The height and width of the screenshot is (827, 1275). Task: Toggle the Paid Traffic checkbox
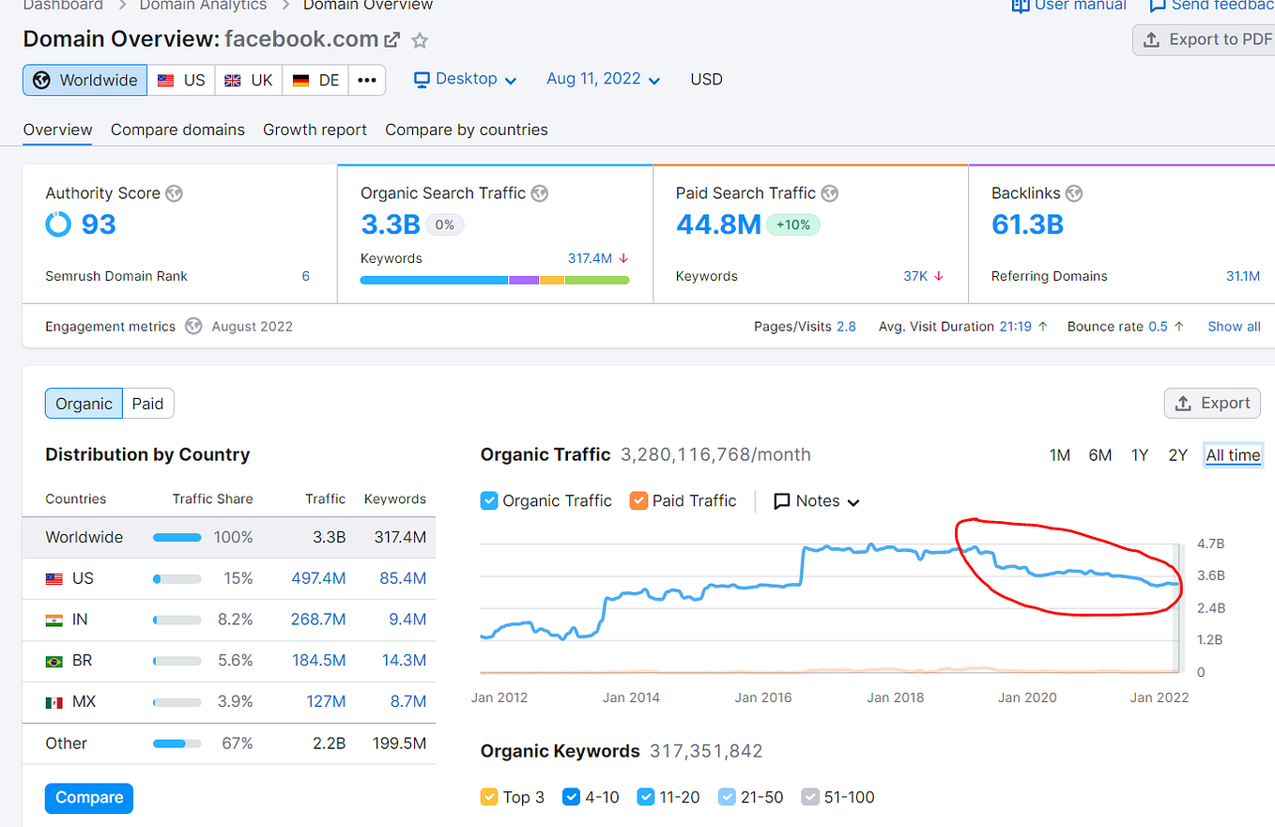point(638,501)
